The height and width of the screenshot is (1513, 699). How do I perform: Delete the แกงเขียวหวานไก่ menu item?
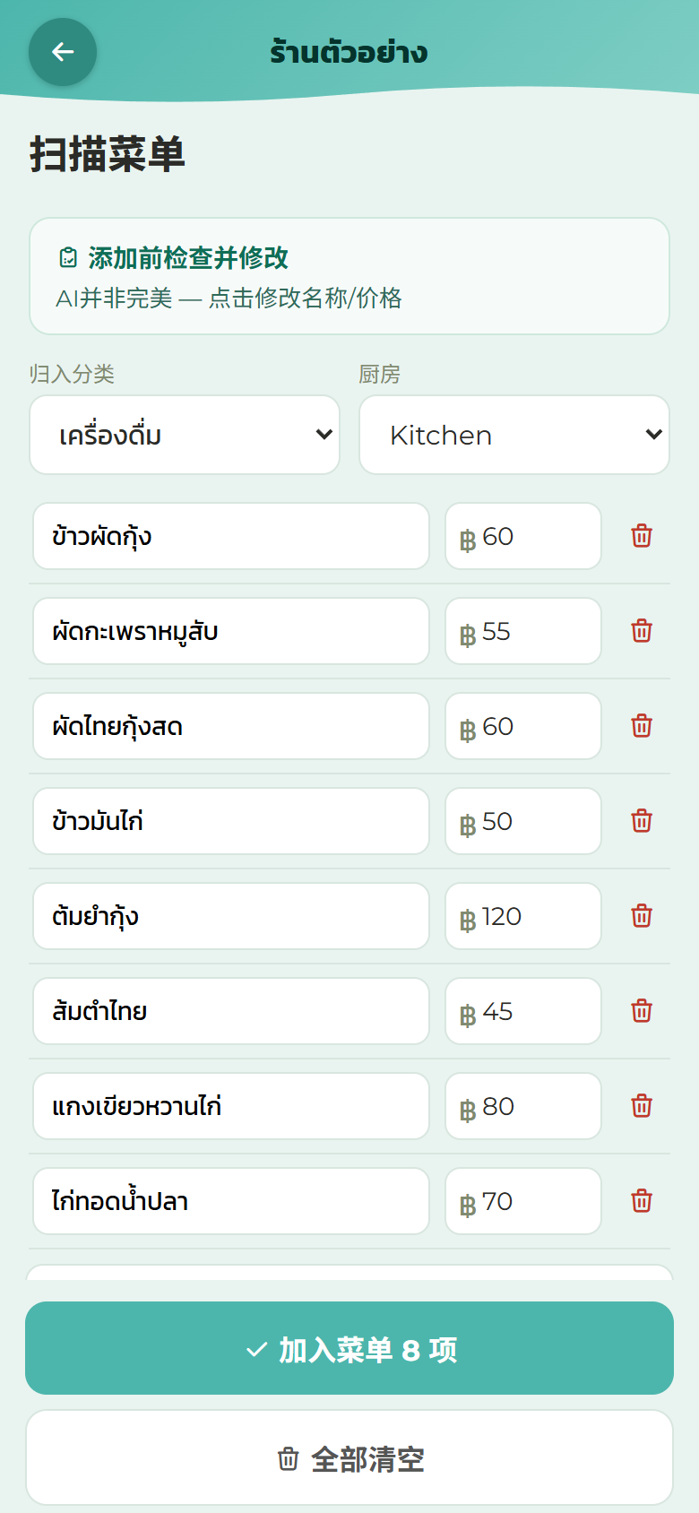(642, 1106)
